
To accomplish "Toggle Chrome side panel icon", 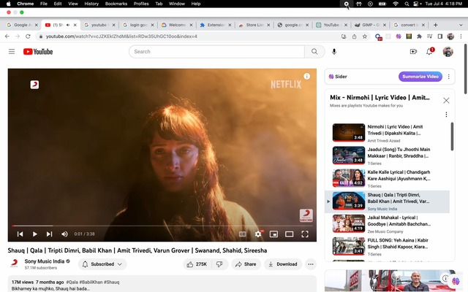I will click(440, 36).
